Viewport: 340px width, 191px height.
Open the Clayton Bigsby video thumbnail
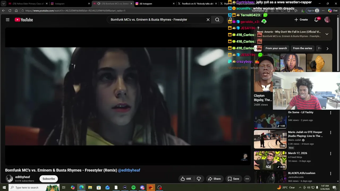263,73
